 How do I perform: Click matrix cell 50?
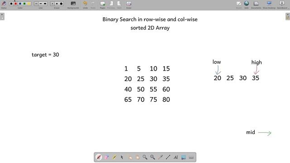point(141,89)
